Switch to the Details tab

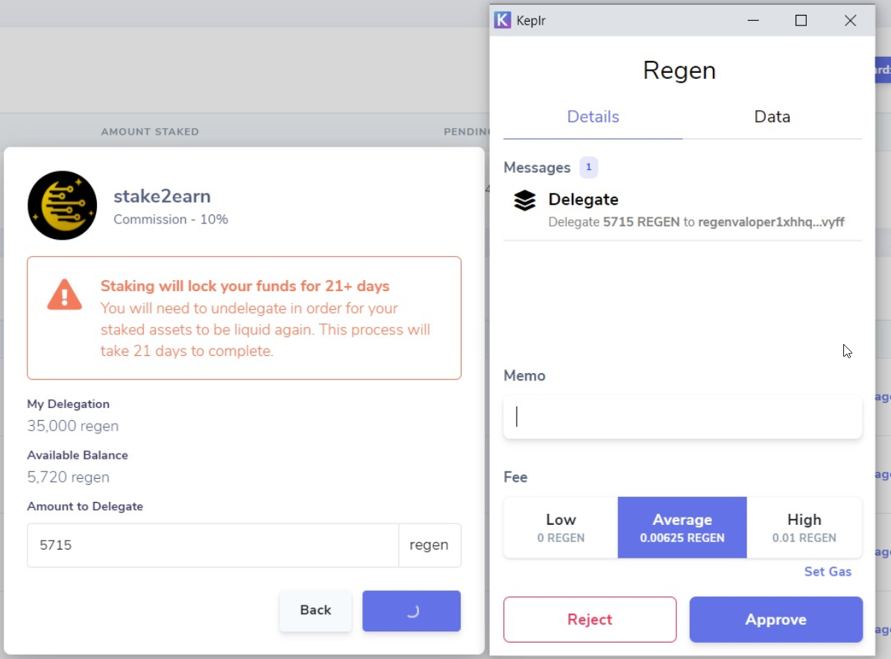pos(593,117)
